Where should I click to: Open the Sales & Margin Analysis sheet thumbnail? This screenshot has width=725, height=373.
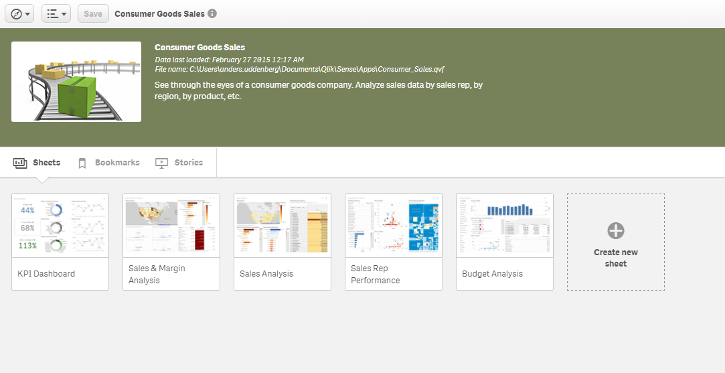click(171, 226)
